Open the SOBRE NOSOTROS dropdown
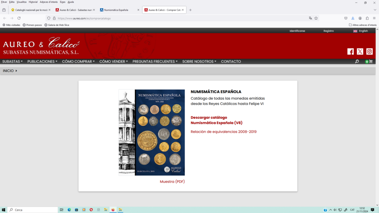Image resolution: width=379 pixels, height=213 pixels. point(199,61)
